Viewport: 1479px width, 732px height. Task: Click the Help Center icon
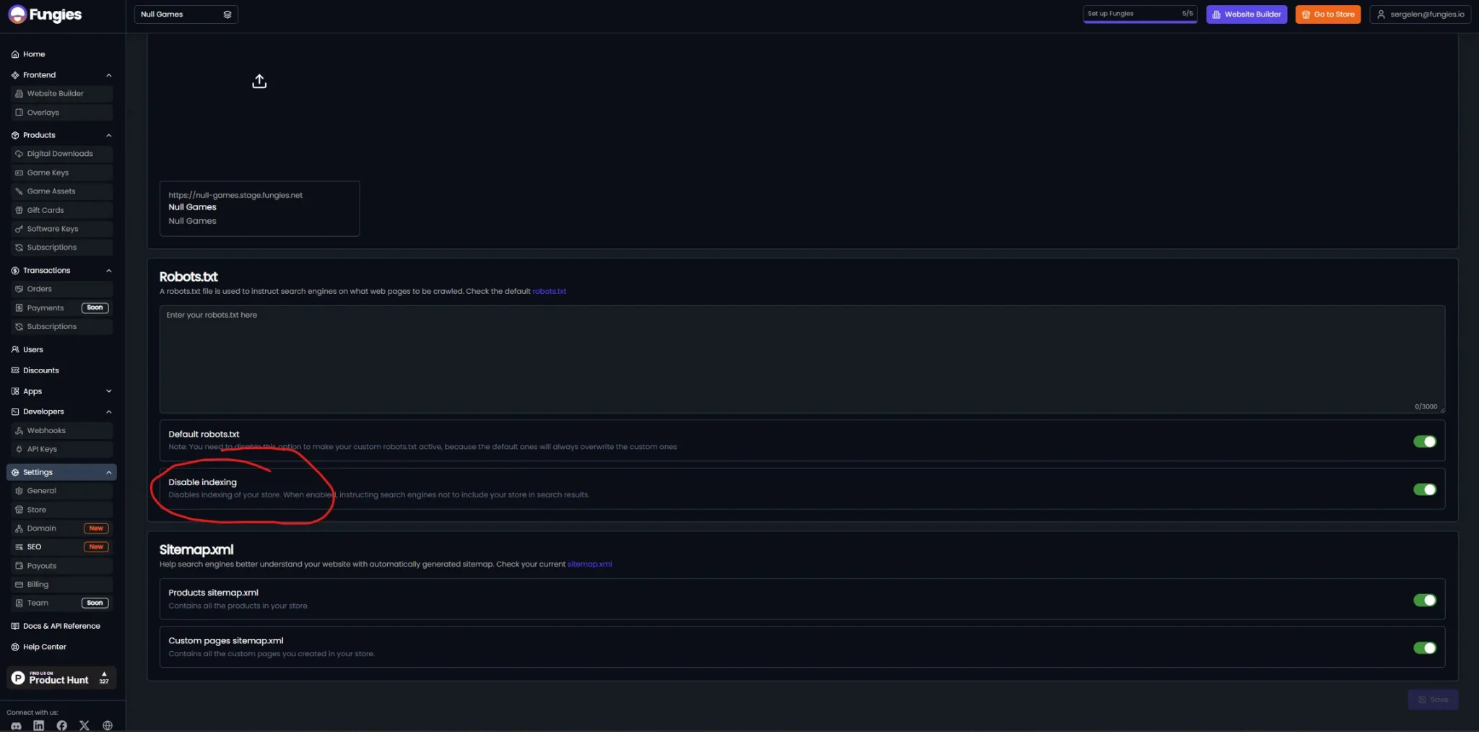point(15,647)
